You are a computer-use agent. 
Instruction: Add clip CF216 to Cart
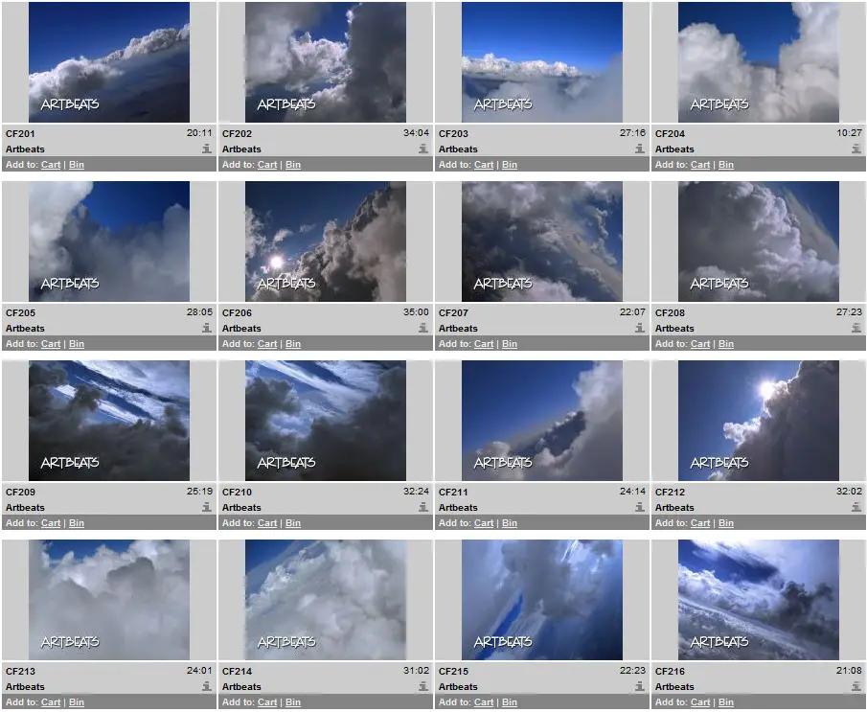[700, 702]
